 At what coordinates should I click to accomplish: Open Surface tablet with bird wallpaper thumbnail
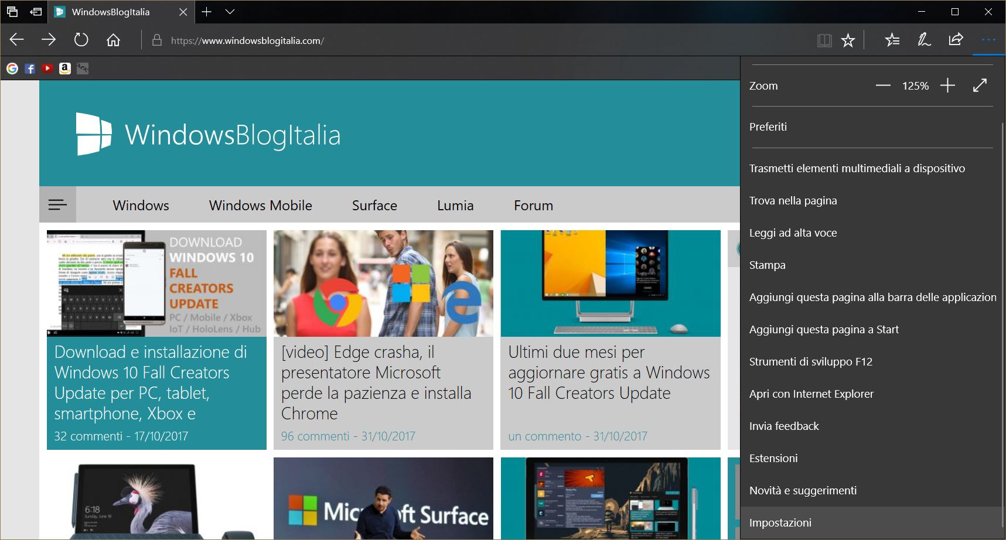(156, 498)
